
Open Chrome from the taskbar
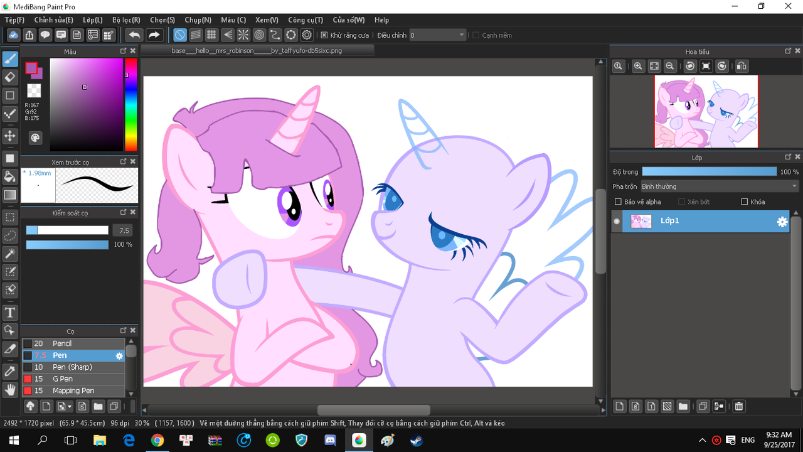(157, 441)
